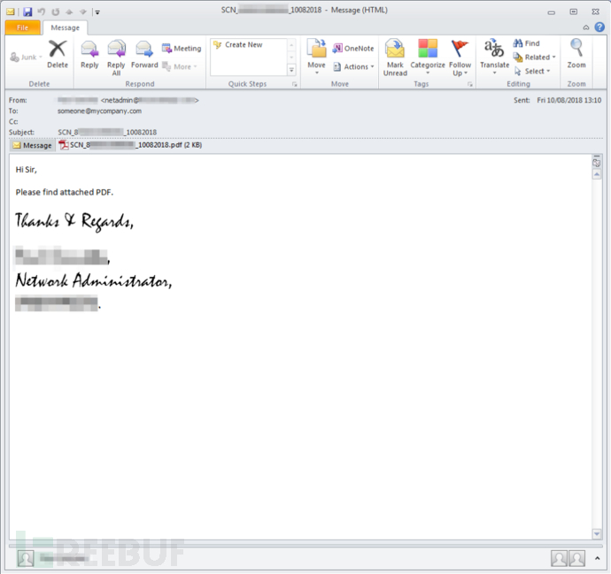Open Outlook Help question mark
The image size is (611, 574).
click(599, 27)
